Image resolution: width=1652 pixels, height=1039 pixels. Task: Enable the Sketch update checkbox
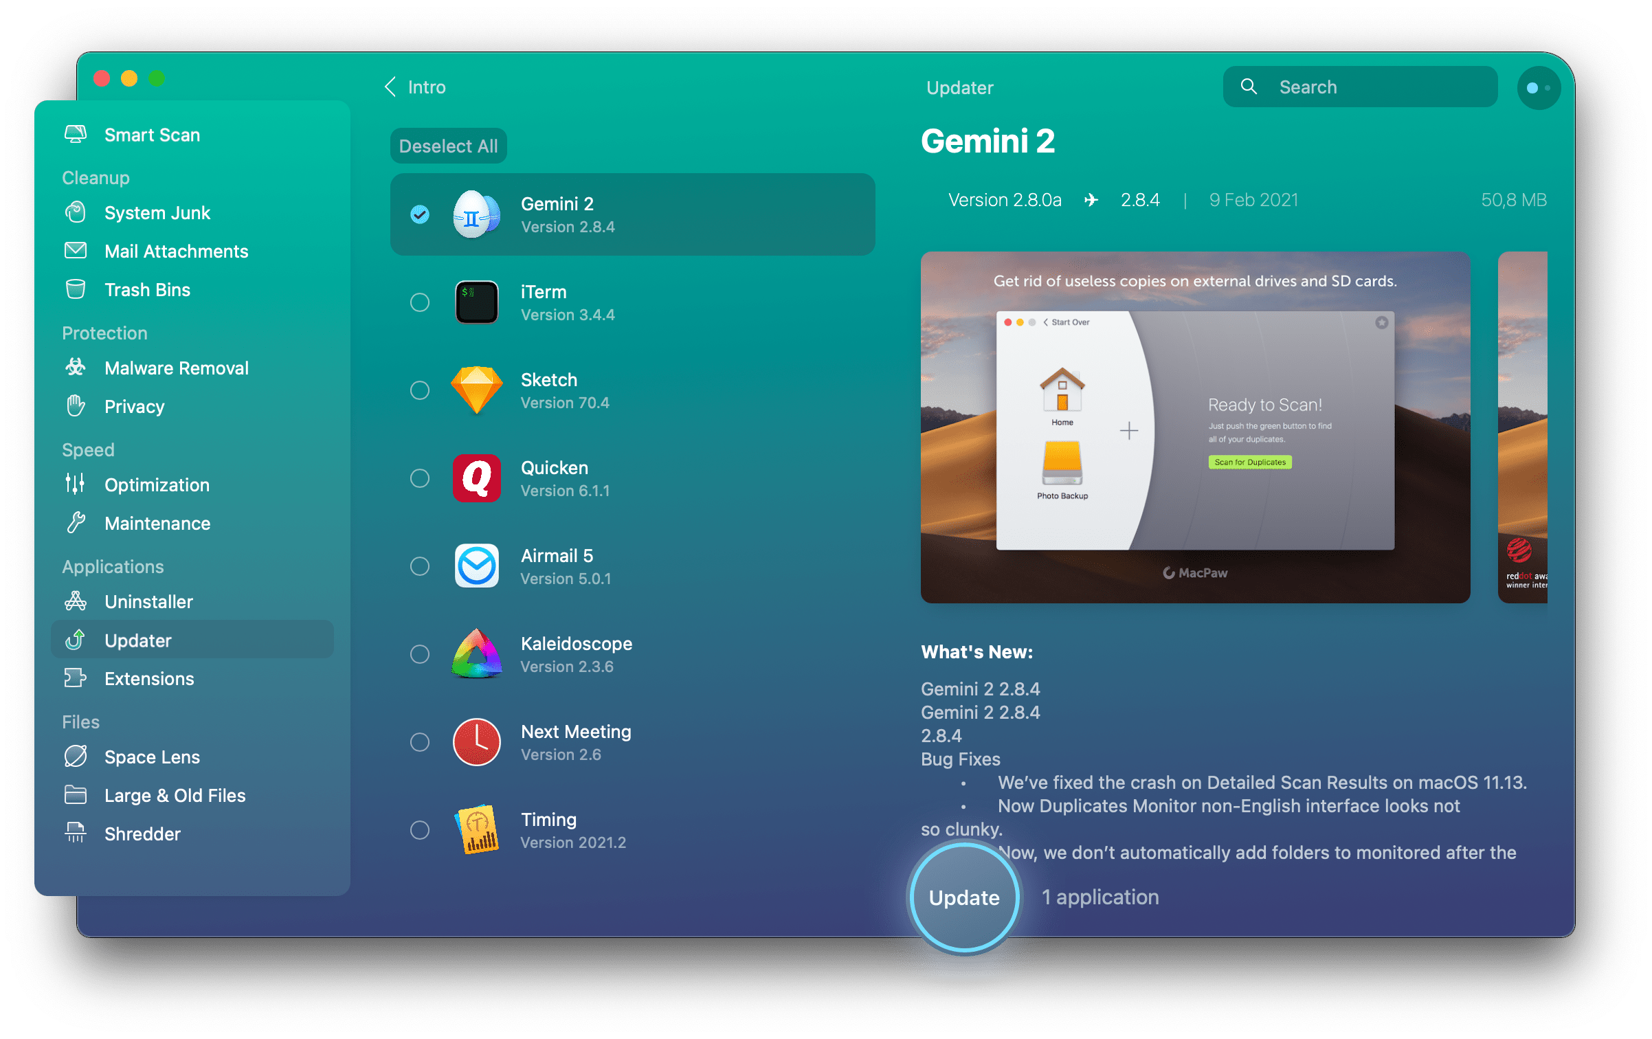[x=419, y=390]
